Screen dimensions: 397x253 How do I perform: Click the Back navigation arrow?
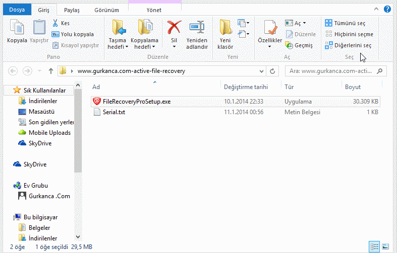pos(13,71)
